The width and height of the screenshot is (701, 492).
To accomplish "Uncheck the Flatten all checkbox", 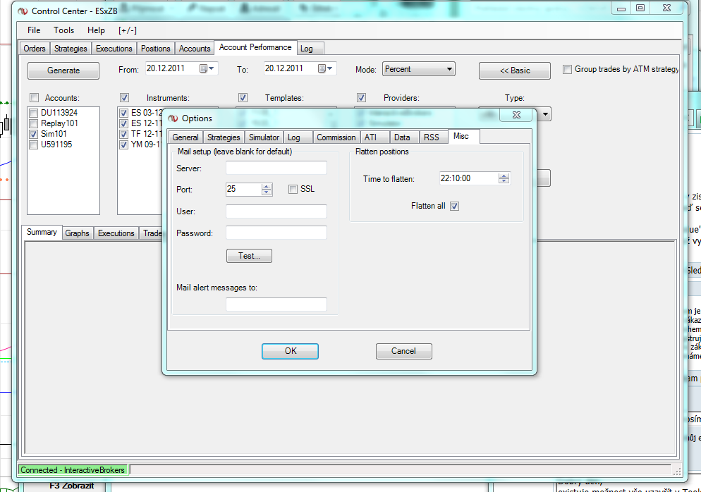I will click(x=454, y=206).
